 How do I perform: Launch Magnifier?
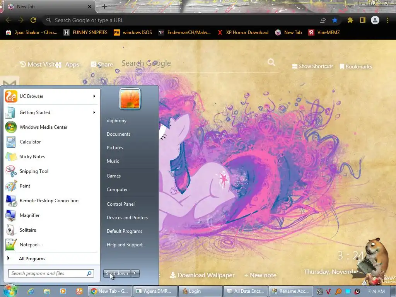(52, 215)
